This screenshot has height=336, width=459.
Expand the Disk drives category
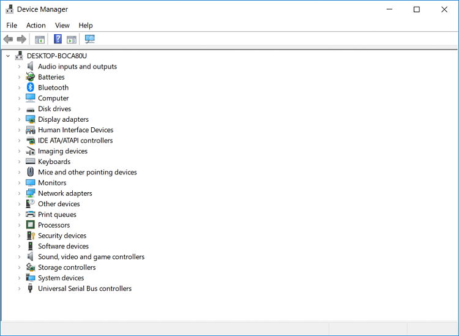tap(19, 109)
